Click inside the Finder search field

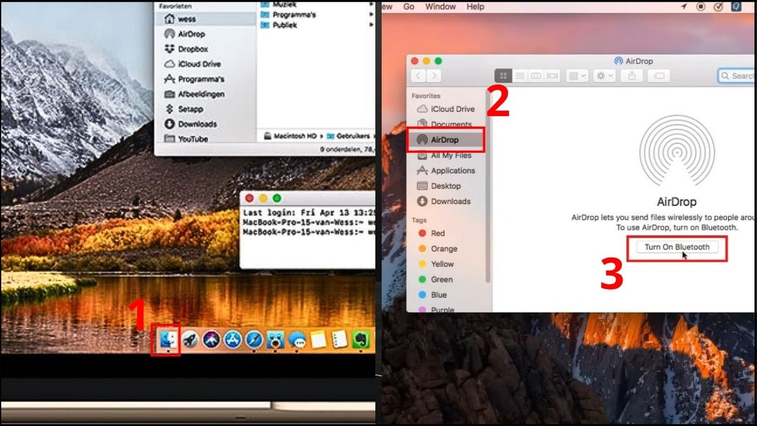tap(739, 76)
